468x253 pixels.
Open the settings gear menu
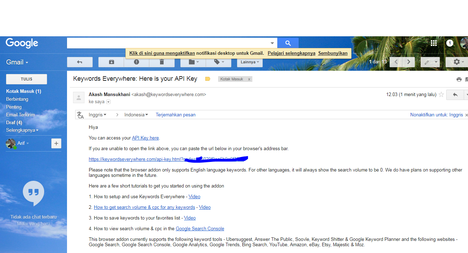(x=458, y=62)
